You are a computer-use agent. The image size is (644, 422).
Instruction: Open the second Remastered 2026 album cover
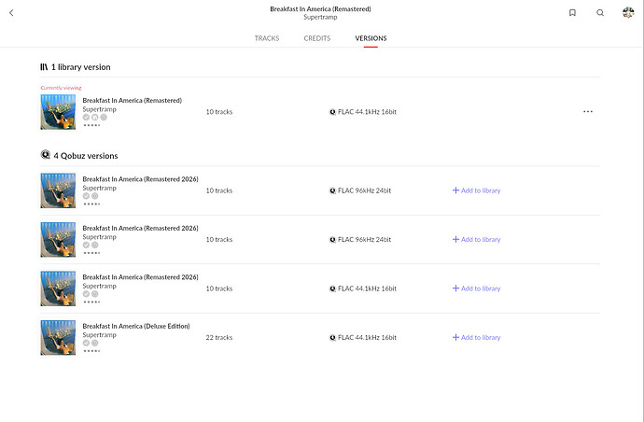58,239
